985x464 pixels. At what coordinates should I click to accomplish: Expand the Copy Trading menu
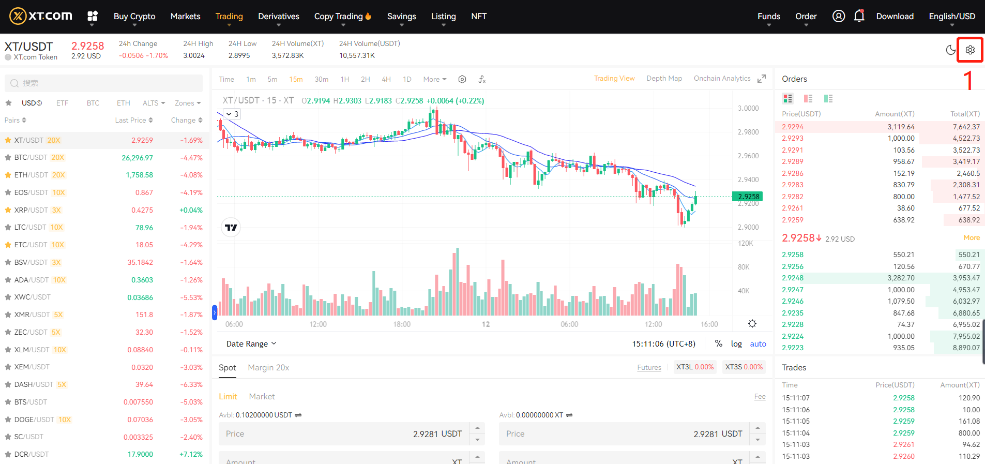(343, 17)
